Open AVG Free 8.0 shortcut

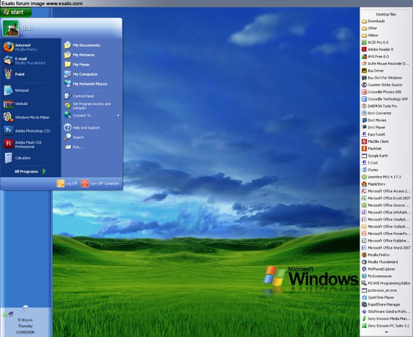[x=375, y=57]
